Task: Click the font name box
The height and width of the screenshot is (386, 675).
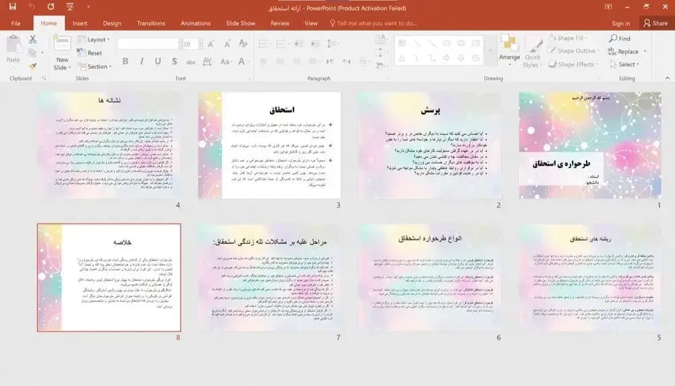Action: 148,43
